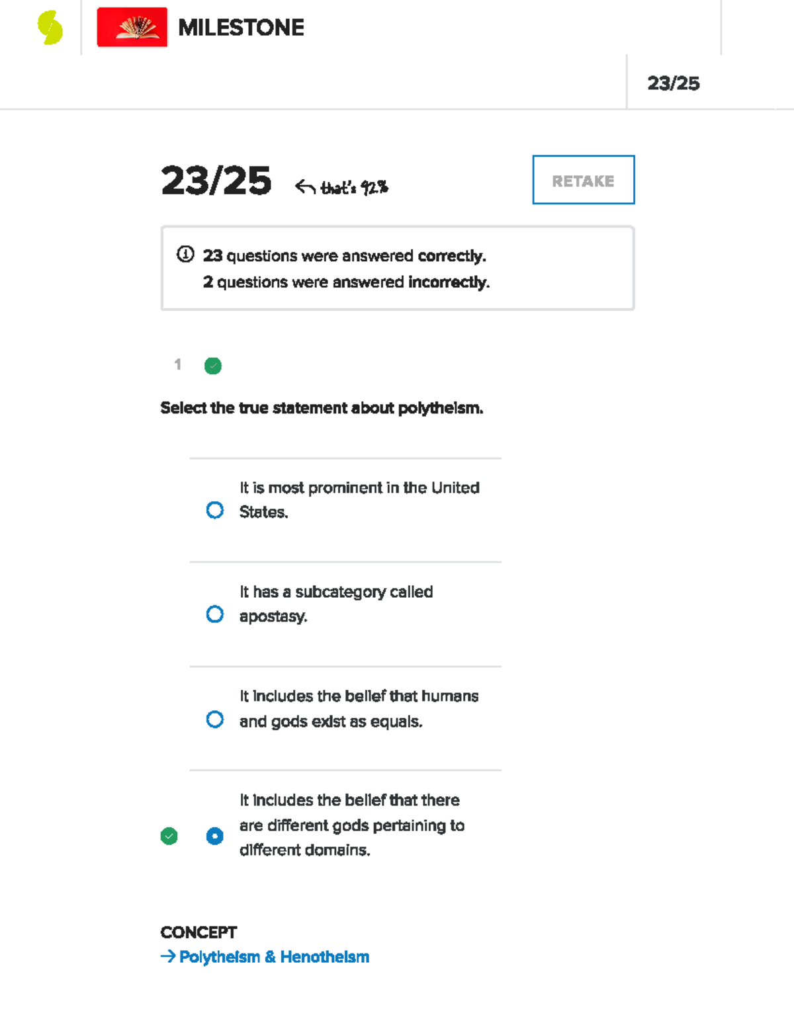Click the red open-book course icon
794x1027 pixels.
tap(132, 27)
